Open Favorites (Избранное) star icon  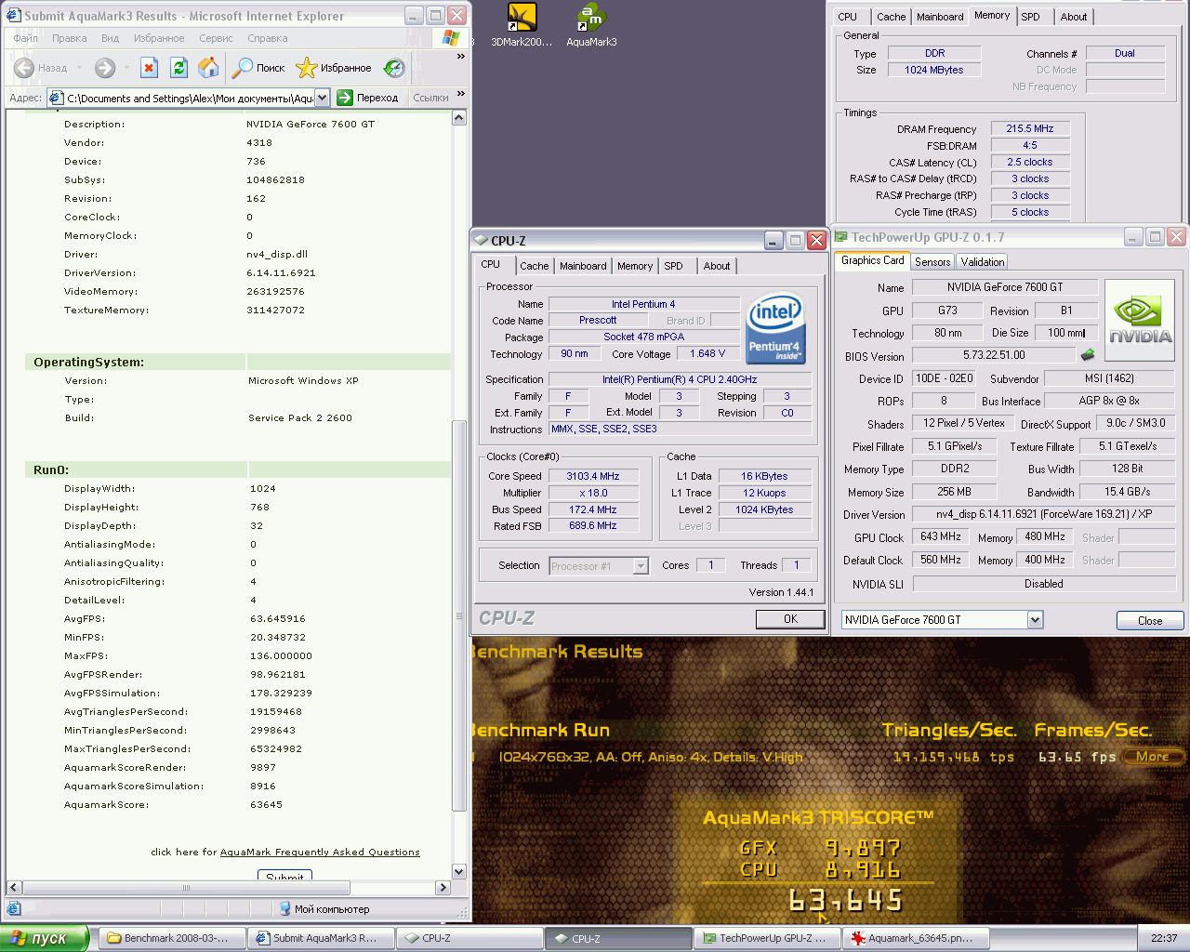click(x=306, y=68)
